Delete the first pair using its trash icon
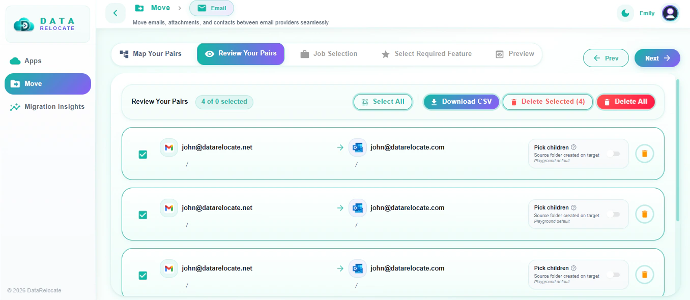The height and width of the screenshot is (300, 690). tap(645, 154)
